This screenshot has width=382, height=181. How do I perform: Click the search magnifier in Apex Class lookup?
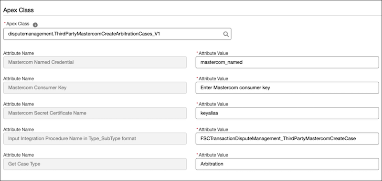click(x=226, y=34)
